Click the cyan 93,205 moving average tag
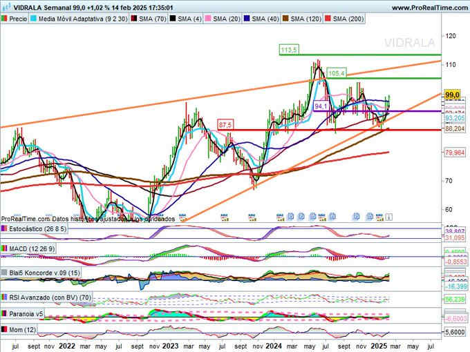Viewport: 470px width, 352px height. (455, 118)
